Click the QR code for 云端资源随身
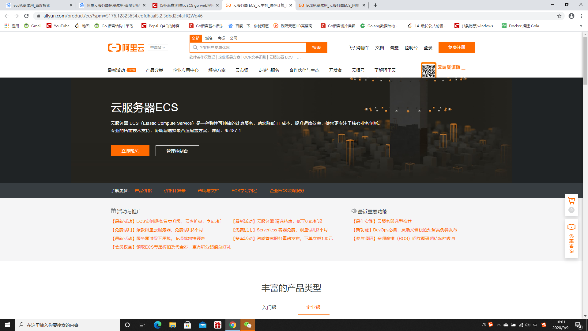Image resolution: width=588 pixels, height=331 pixels. coord(429,70)
